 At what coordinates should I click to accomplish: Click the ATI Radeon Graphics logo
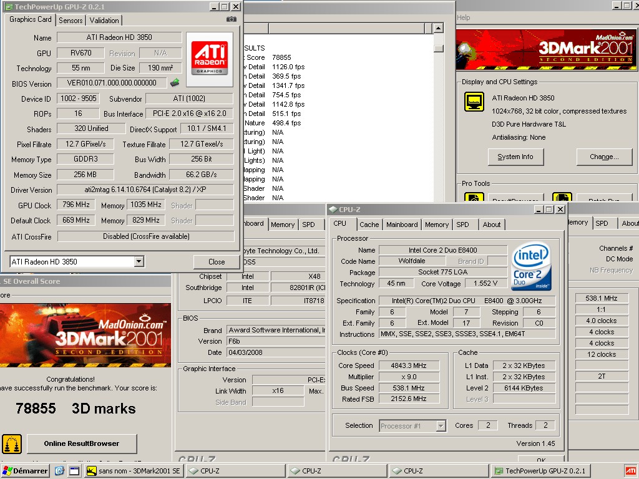210,59
